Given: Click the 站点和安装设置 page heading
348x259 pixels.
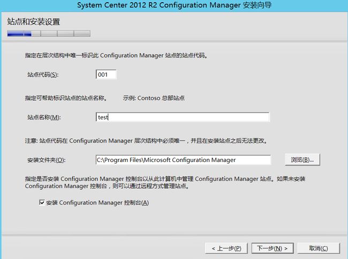Looking at the screenshot, I should click(x=34, y=21).
